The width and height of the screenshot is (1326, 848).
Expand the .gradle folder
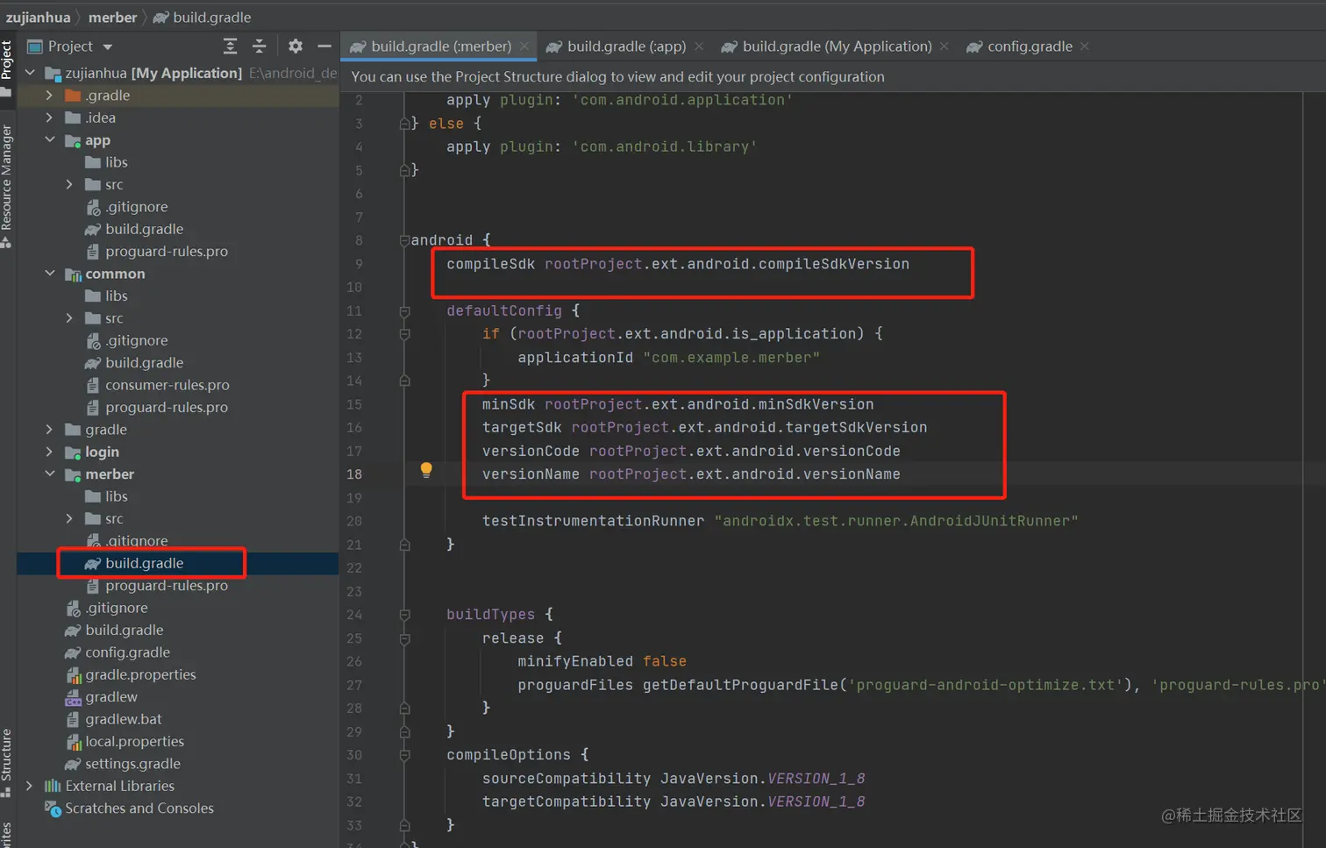click(x=49, y=96)
